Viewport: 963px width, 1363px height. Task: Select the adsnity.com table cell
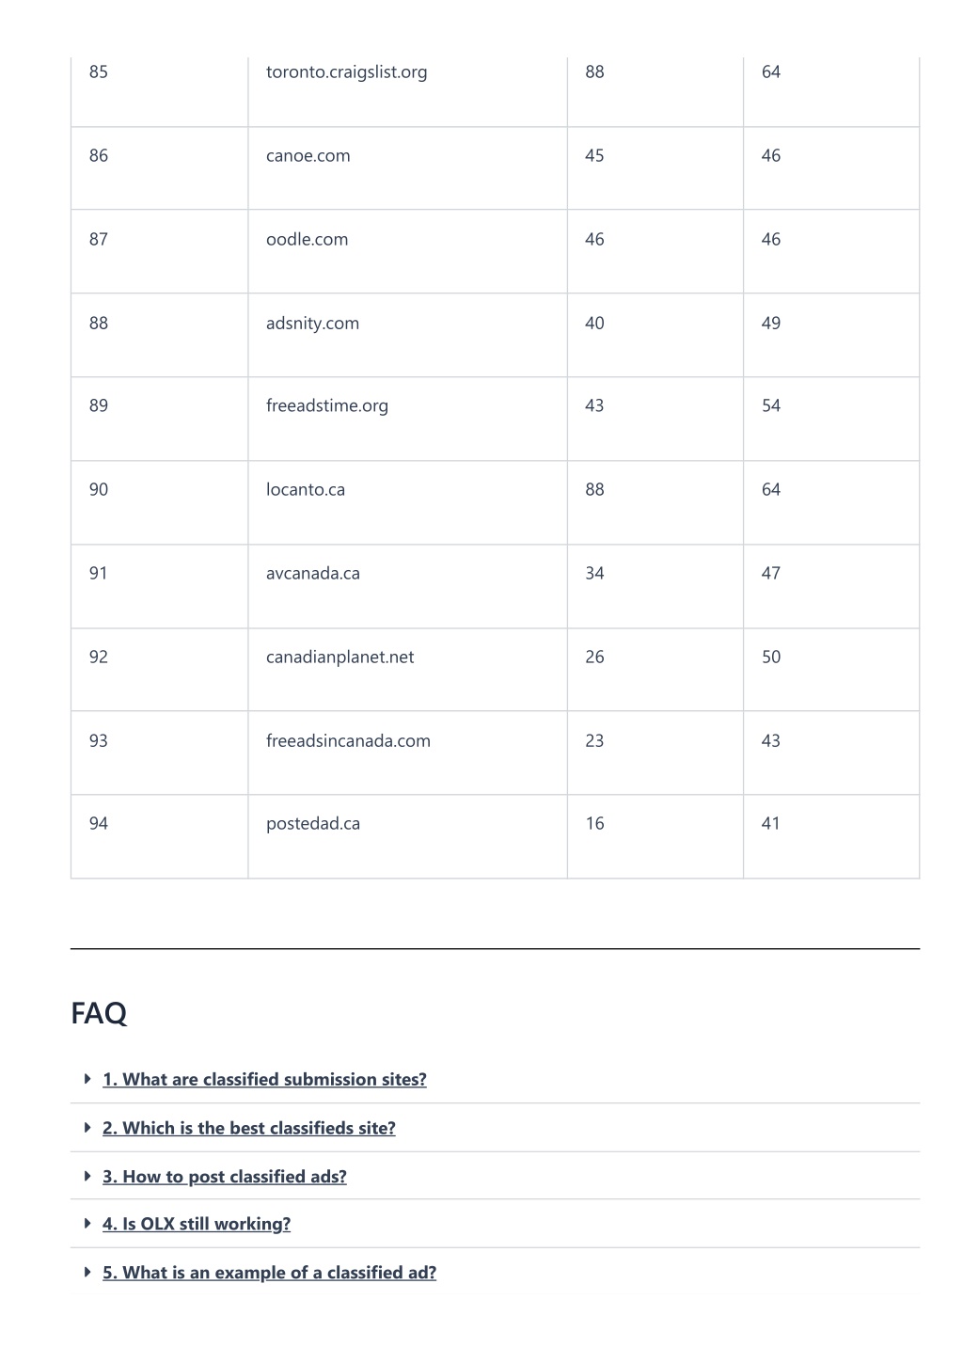pyautogui.click(x=407, y=335)
